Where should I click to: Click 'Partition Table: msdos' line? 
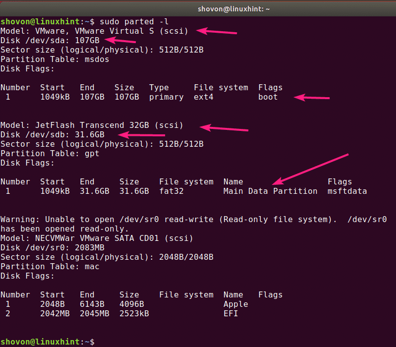coord(55,59)
